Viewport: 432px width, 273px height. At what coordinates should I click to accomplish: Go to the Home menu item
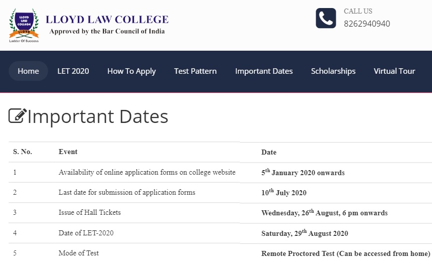point(28,71)
